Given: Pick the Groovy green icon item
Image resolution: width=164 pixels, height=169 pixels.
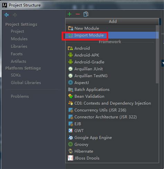Looking at the screenshot, I should point(71,144).
